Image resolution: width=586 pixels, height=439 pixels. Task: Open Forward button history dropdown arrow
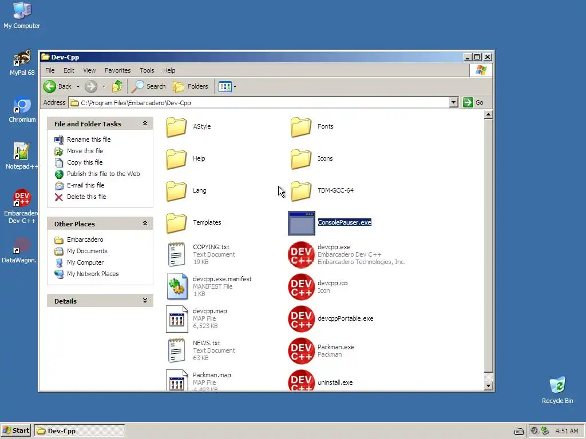pyautogui.click(x=104, y=87)
